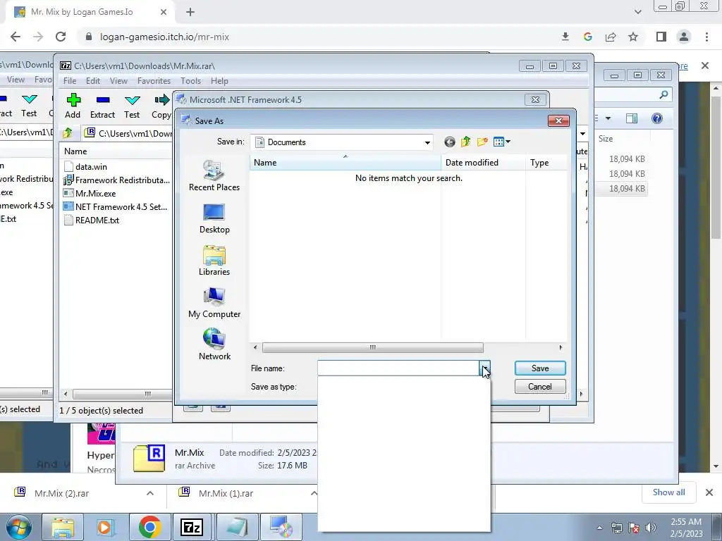The image size is (722, 541).
Task: Go to Recent Places in Save As
Action: [214, 175]
